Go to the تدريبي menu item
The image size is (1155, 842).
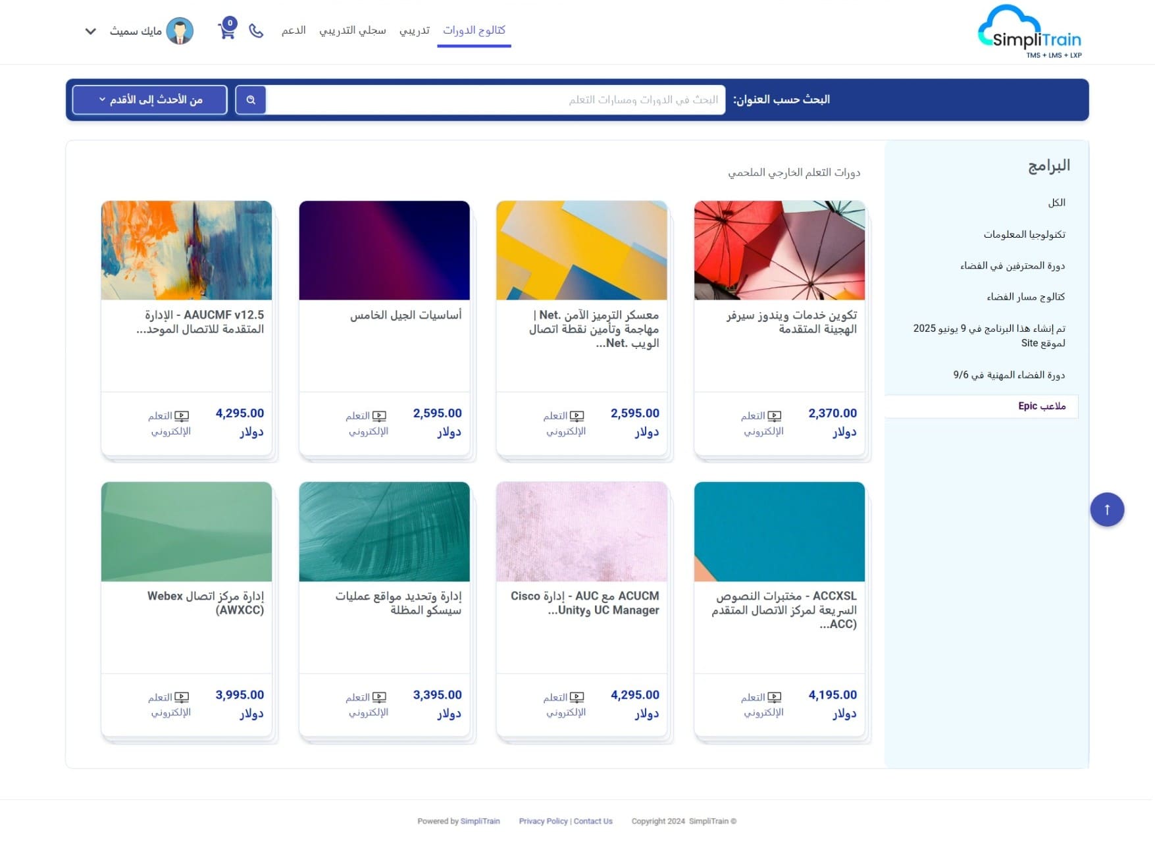click(415, 30)
